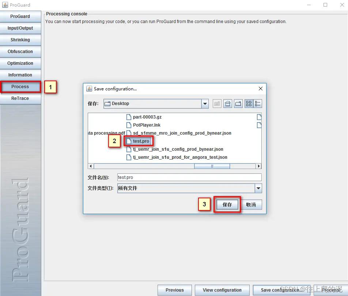Screen dimensions: 348x296
Task: Create new folder icon in dialog
Action: (x=238, y=104)
